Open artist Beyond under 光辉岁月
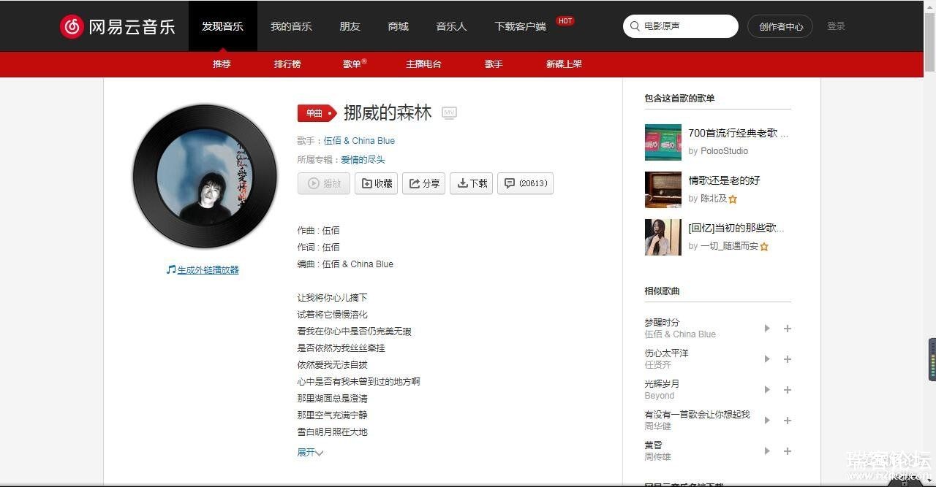The width and height of the screenshot is (936, 487). click(660, 396)
